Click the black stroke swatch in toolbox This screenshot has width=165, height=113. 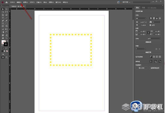tap(6, 44)
